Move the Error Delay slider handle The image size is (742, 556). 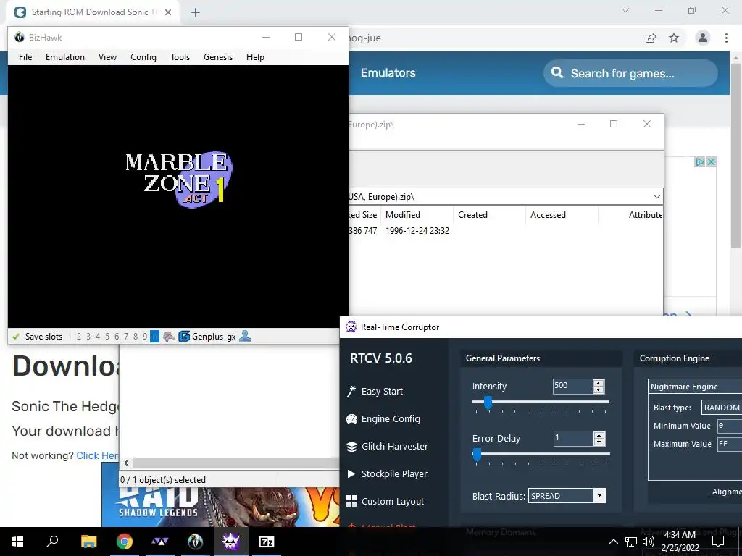pyautogui.click(x=477, y=455)
